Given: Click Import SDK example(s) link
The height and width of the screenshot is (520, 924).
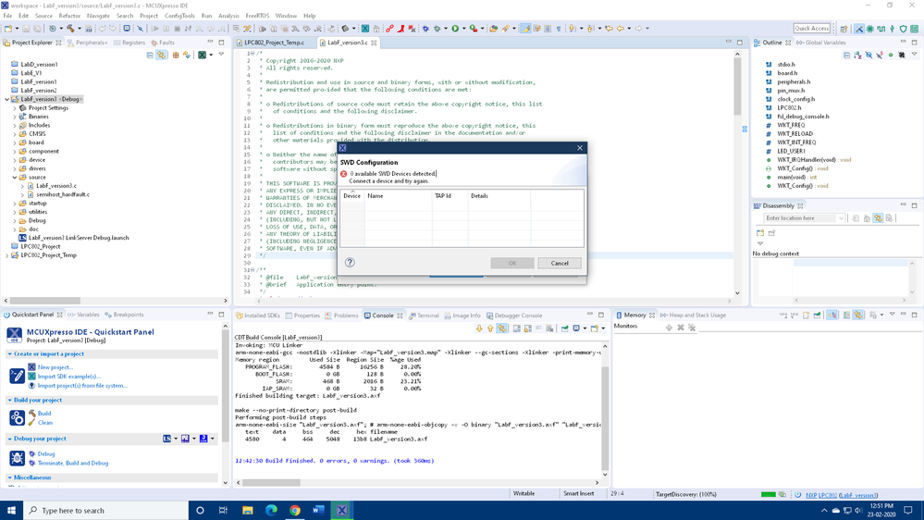Looking at the screenshot, I should [69, 377].
